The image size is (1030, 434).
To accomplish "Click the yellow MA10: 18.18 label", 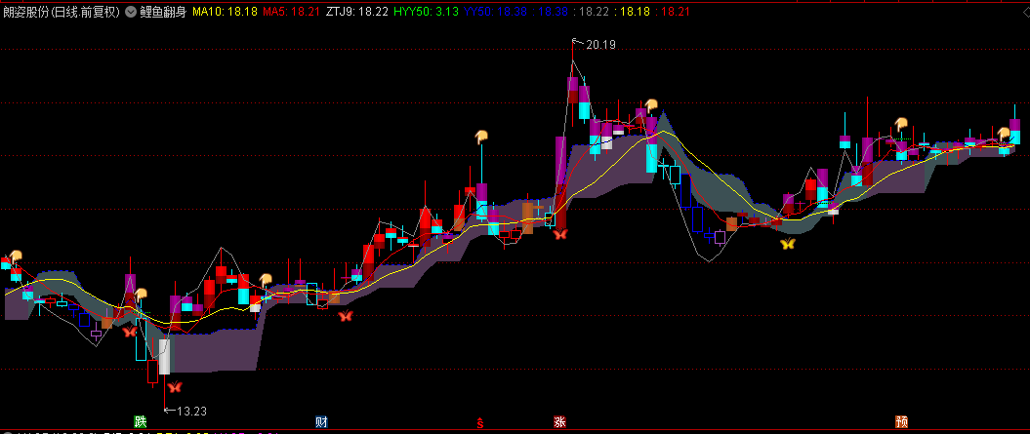I will pyautogui.click(x=225, y=12).
